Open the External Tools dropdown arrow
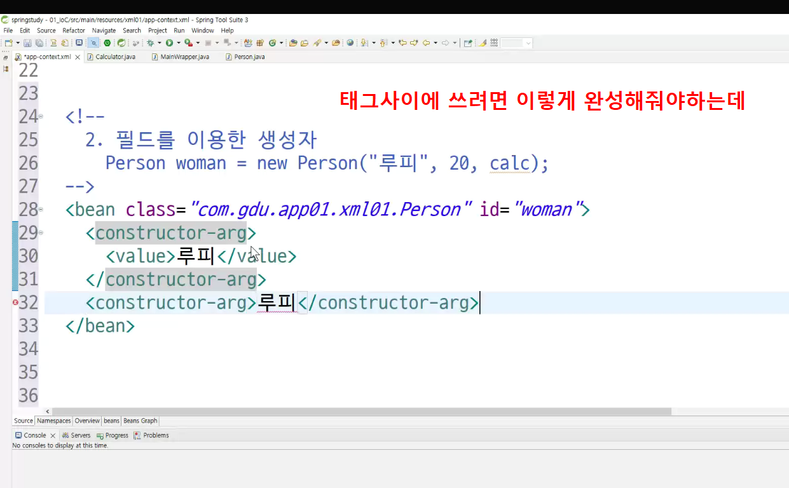 pos(197,43)
